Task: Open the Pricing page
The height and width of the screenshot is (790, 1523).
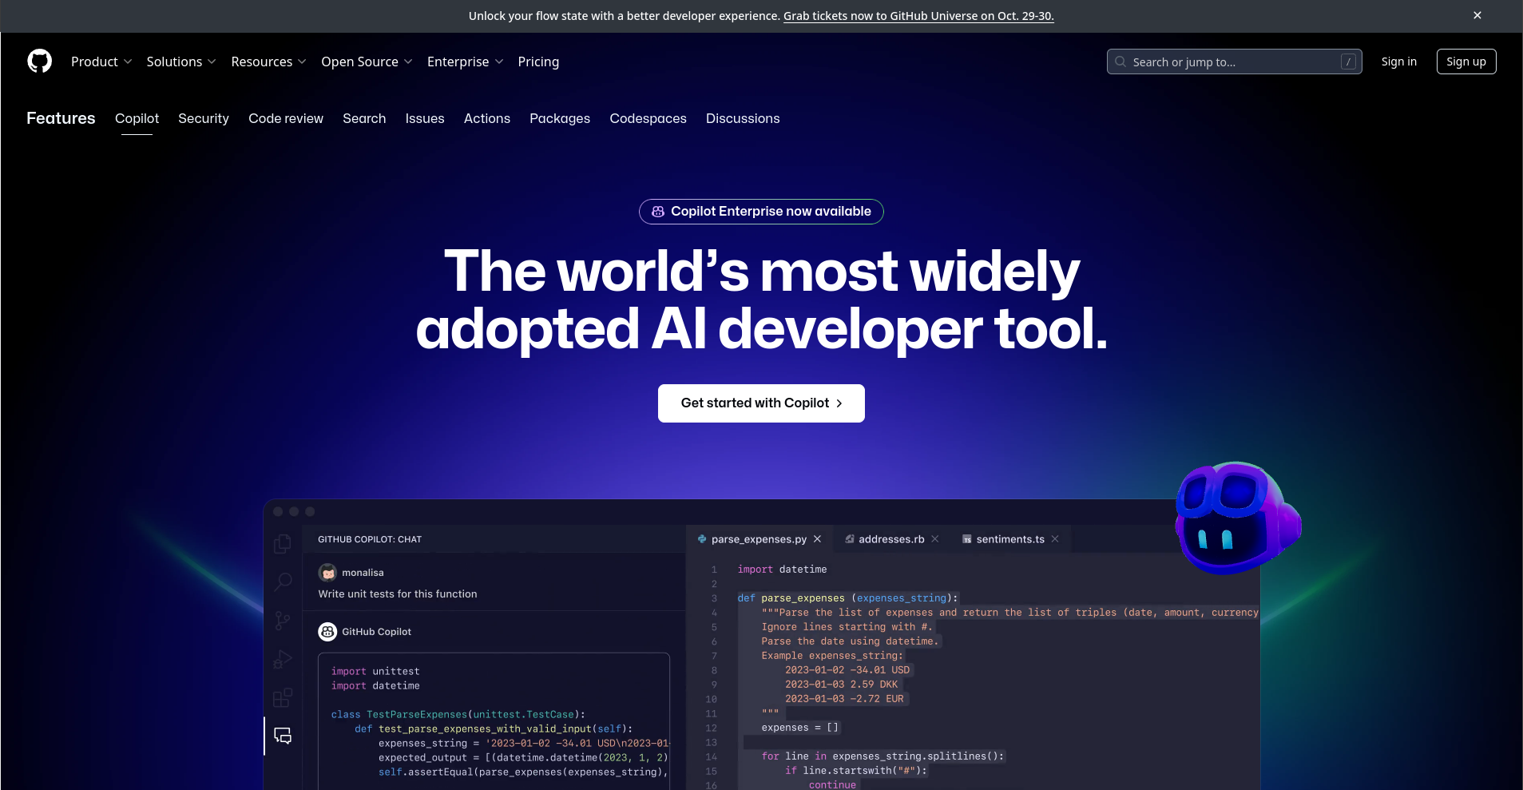Action: tap(538, 62)
